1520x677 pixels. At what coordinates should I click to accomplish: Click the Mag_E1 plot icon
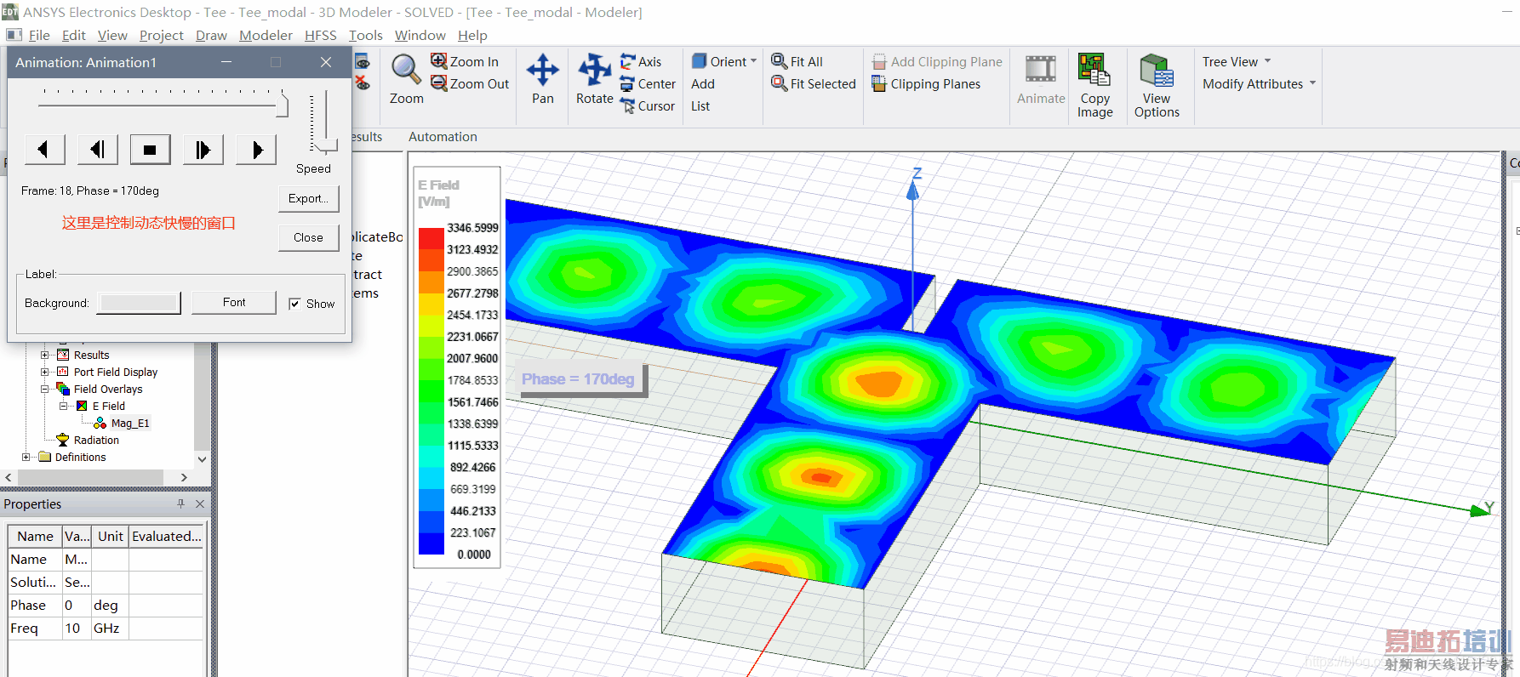pos(100,423)
